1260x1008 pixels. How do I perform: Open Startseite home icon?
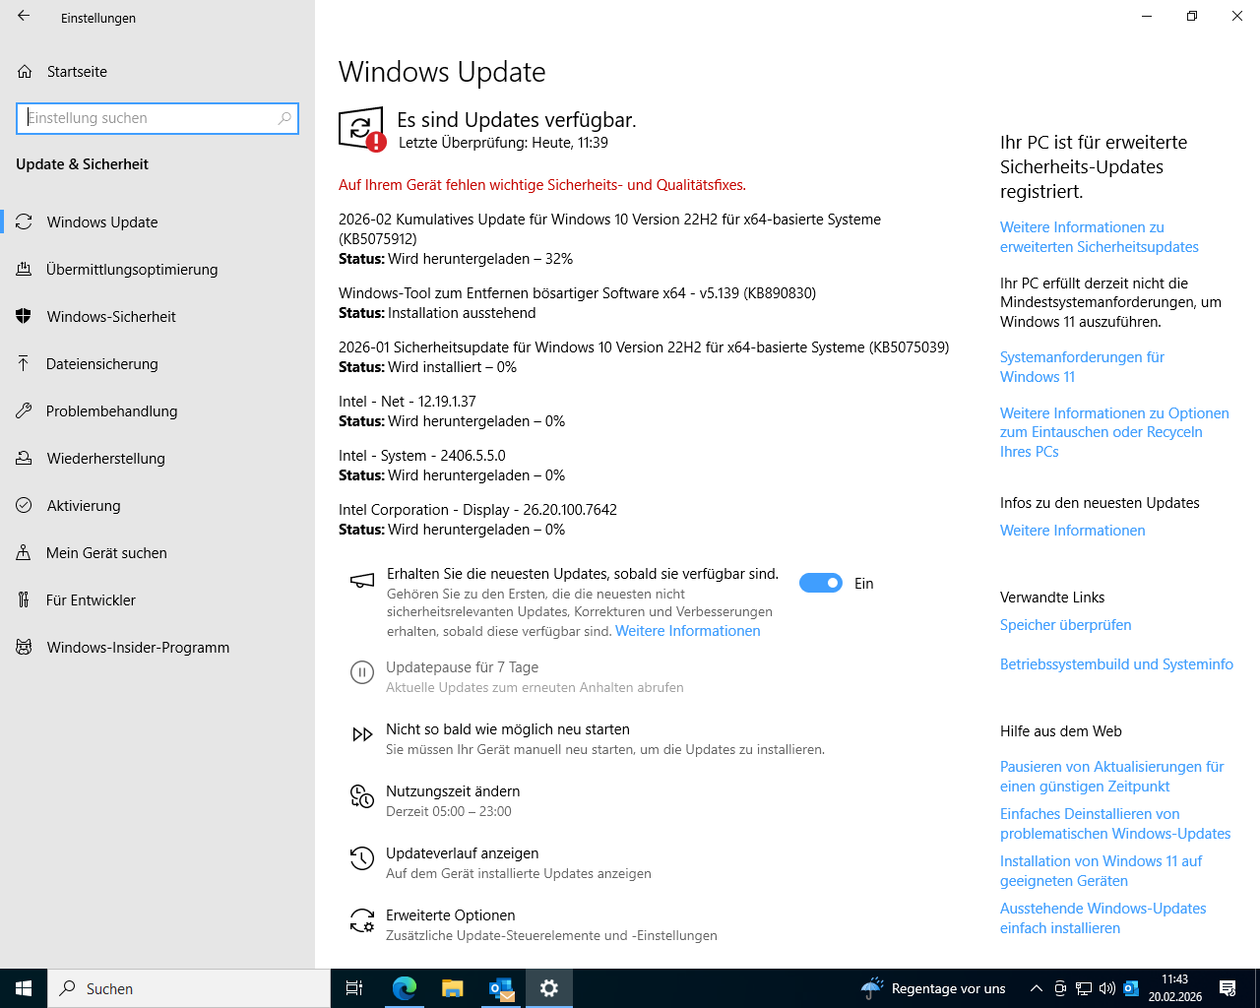(x=25, y=72)
